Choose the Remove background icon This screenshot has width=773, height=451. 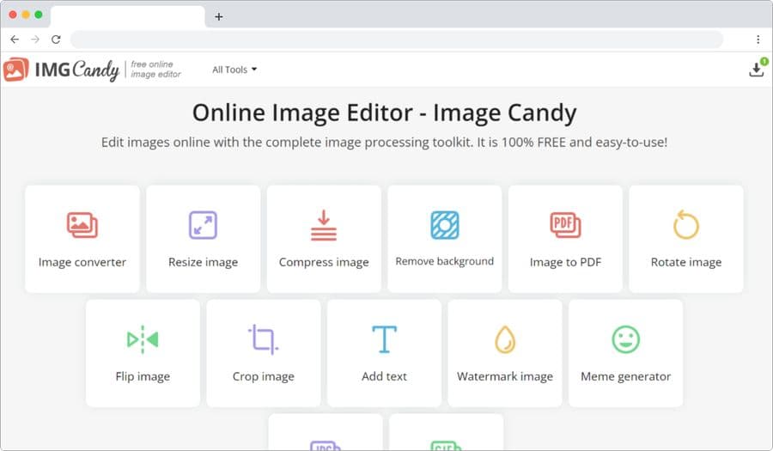[445, 225]
